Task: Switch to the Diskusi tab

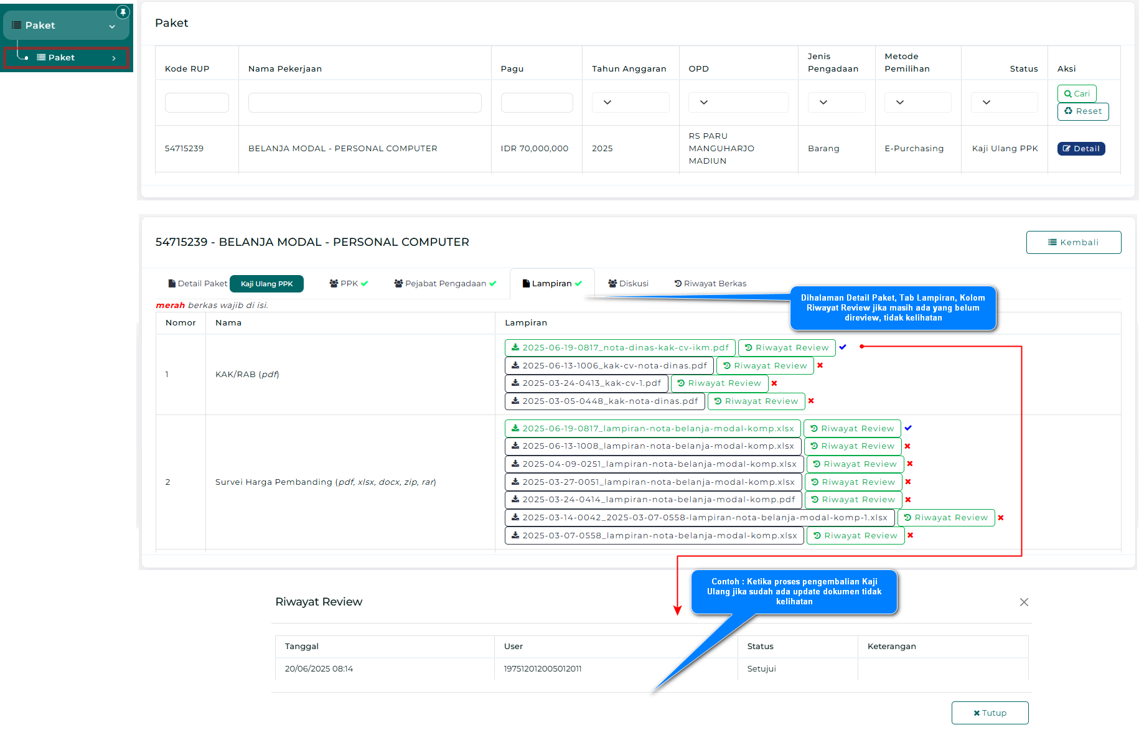Action: [x=628, y=284]
